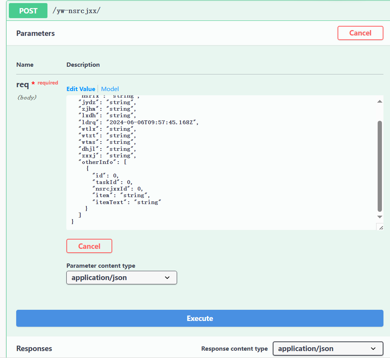This screenshot has width=390, height=358.
Task: Cancel try-it-out in Parameters header
Action: (x=360, y=33)
